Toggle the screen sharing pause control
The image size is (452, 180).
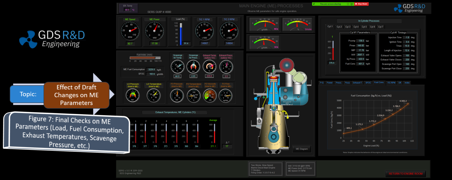coord(348,4)
